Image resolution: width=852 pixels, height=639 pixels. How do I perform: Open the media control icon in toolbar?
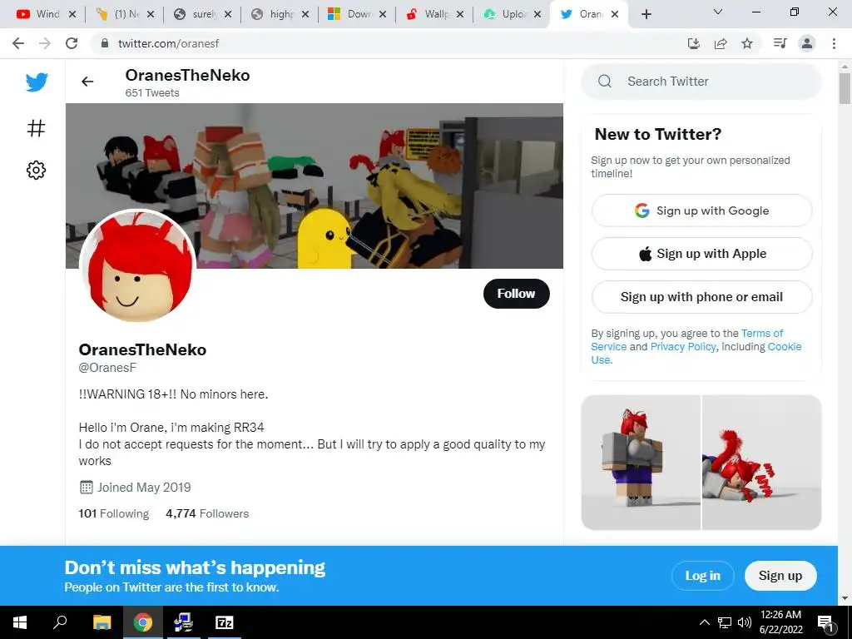pyautogui.click(x=780, y=43)
